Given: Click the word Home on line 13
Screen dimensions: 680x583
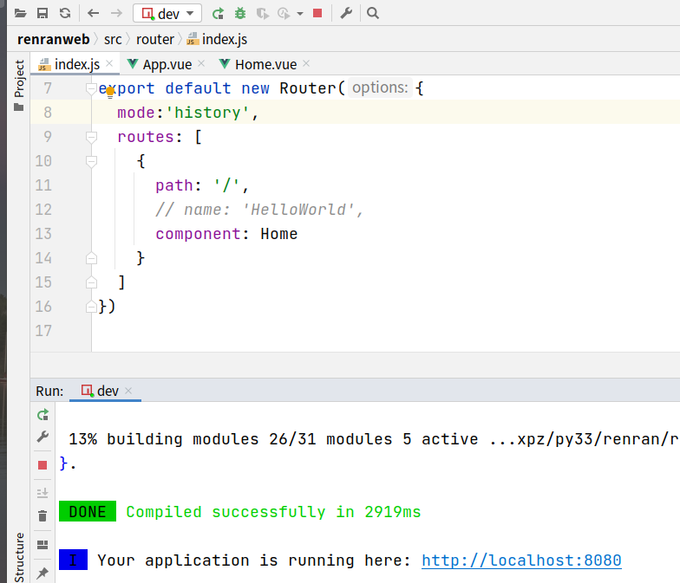Looking at the screenshot, I should pos(279,234).
